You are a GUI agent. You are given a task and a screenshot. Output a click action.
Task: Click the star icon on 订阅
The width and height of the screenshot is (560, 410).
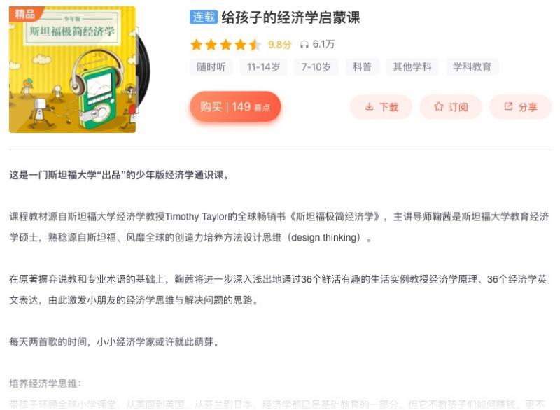439,106
